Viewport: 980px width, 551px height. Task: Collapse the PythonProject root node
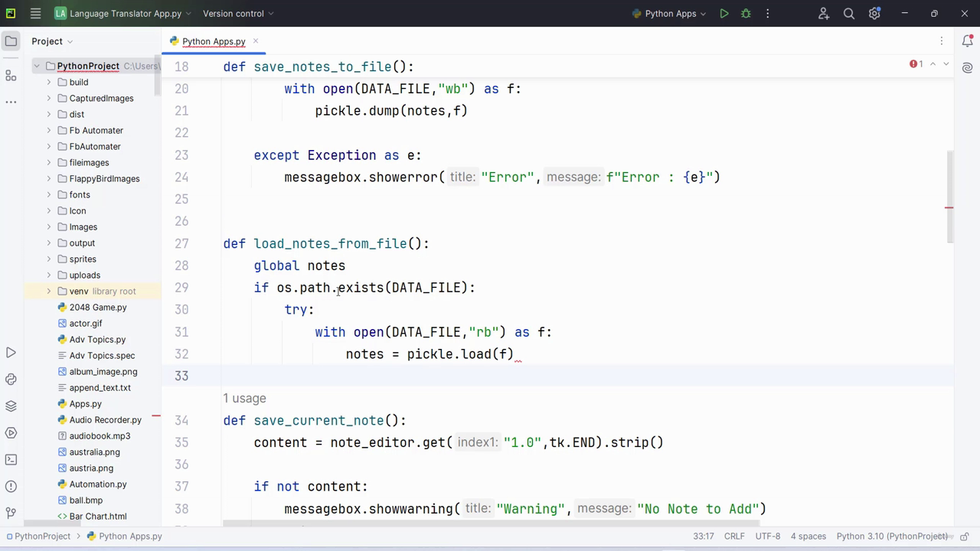point(36,66)
